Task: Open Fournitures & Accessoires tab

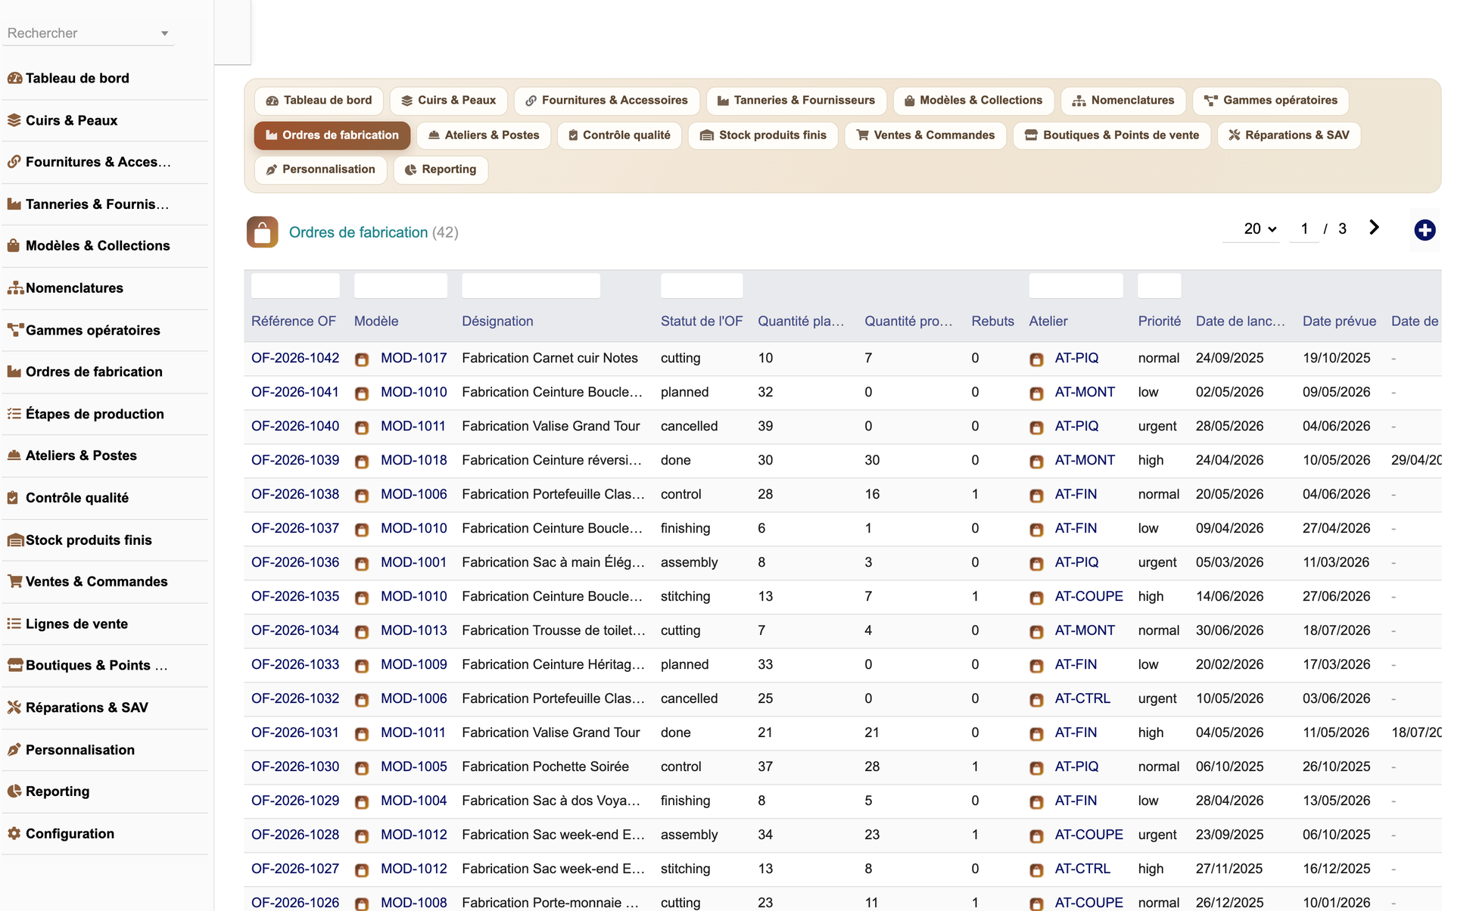Action: [x=606, y=101]
